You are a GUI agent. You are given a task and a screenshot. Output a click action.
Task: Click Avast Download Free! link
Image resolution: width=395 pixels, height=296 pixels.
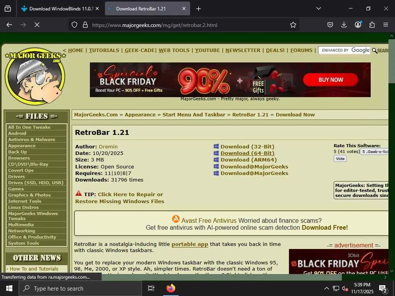coord(325,227)
